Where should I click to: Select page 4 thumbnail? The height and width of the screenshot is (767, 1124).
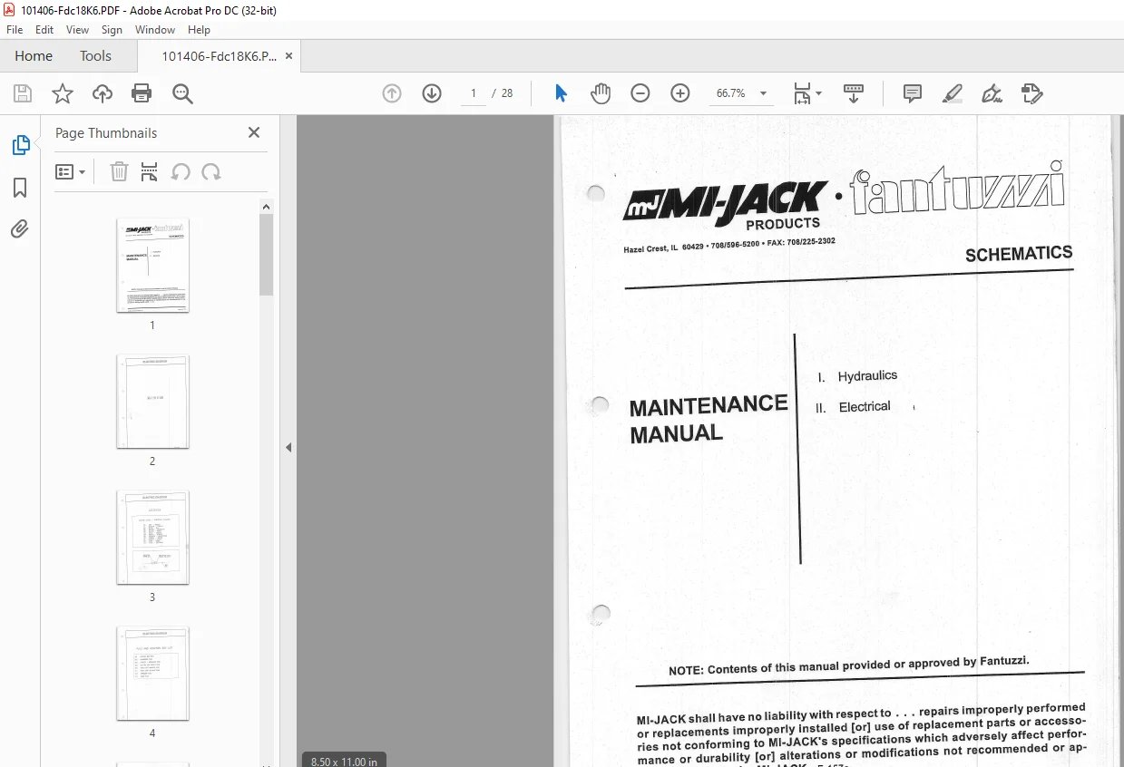pyautogui.click(x=152, y=674)
